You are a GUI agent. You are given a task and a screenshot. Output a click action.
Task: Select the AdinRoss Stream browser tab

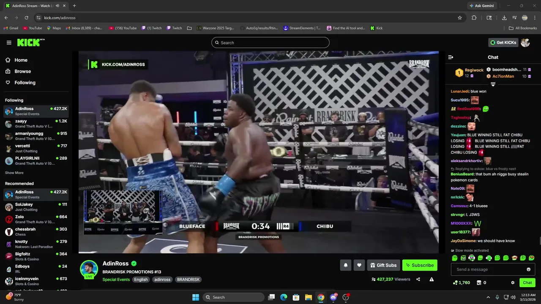[x=36, y=6]
